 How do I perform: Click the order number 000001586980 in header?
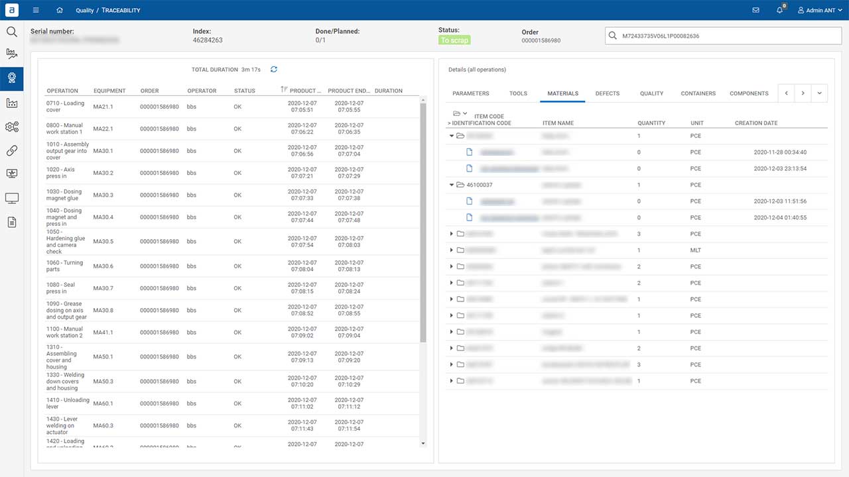click(x=541, y=40)
